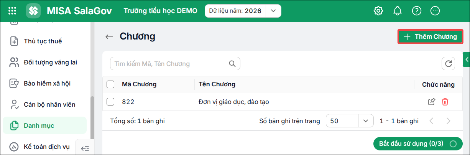The height and width of the screenshot is (155, 470).
Task: Open settings via the gear icon
Action: point(378,11)
